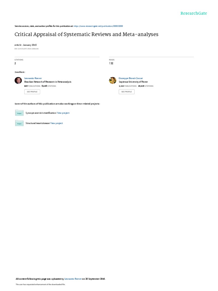The height and width of the screenshot is (291, 218).
Task: Click Brazilian Network of Research in Meta-analysis affiliation
Action: click(x=48, y=82)
